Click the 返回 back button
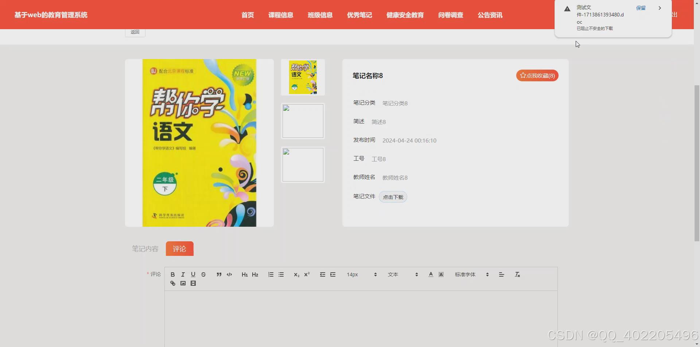The image size is (700, 347). [135, 32]
